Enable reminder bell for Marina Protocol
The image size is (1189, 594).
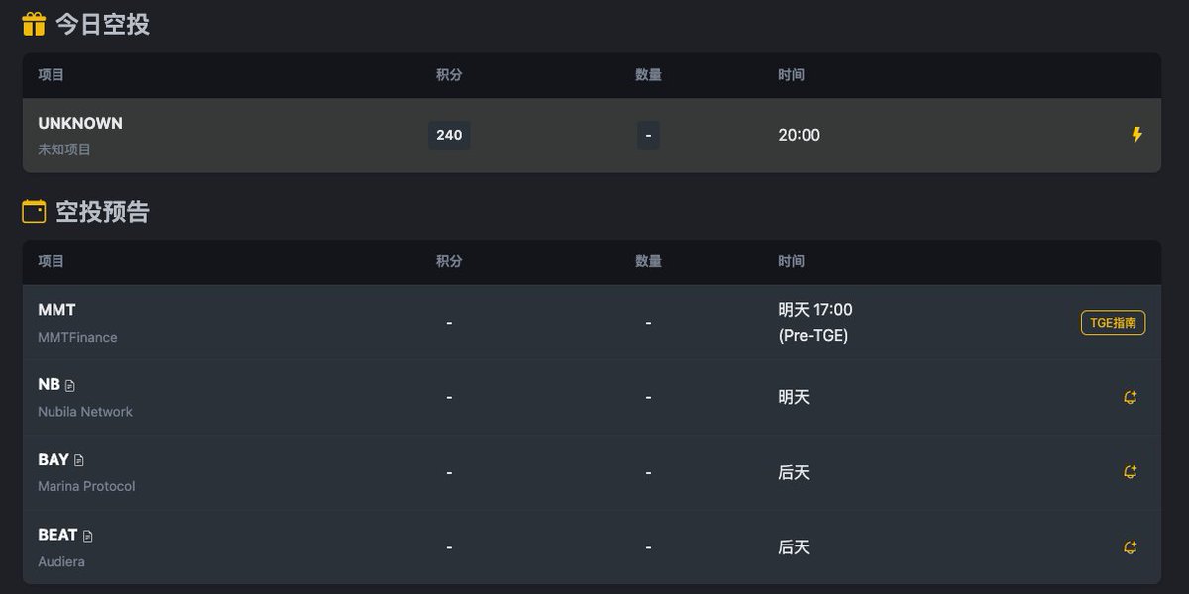pos(1130,472)
